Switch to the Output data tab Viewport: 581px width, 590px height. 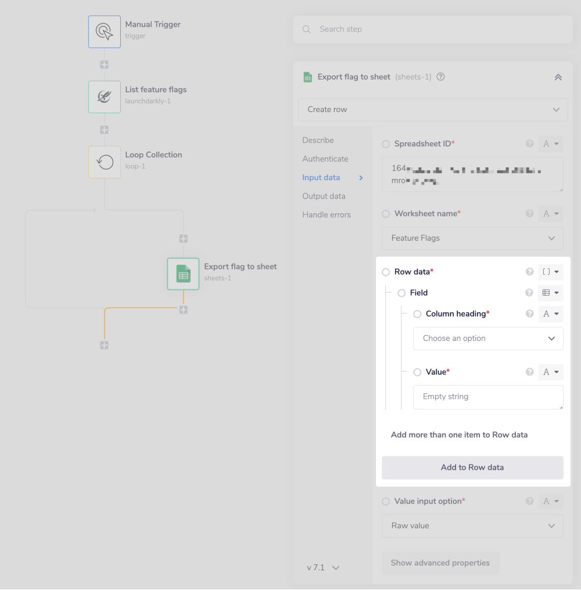point(324,196)
